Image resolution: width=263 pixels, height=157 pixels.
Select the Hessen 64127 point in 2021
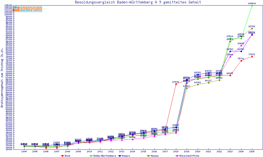209,83
